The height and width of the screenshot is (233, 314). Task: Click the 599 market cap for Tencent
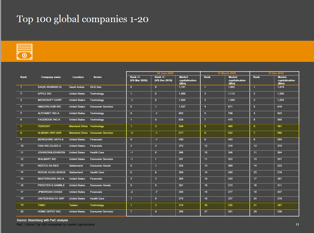[181, 126]
